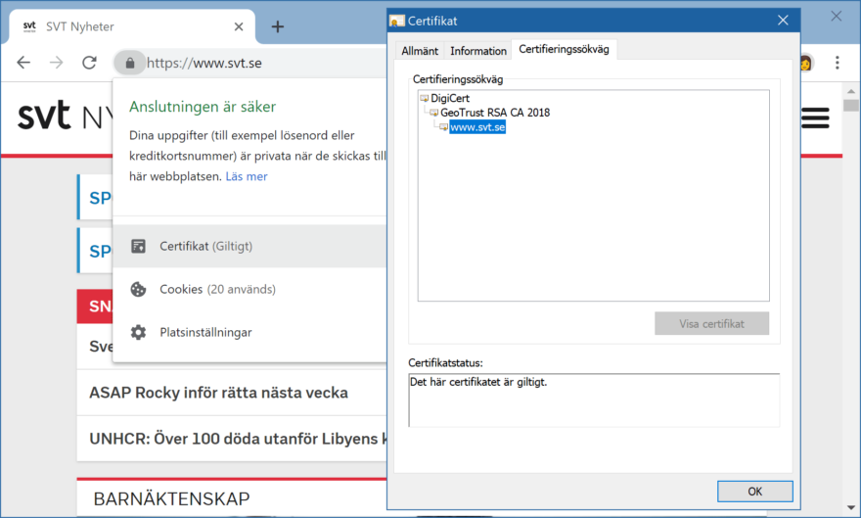Switch to the Information tab
The width and height of the screenshot is (861, 518).
click(478, 51)
